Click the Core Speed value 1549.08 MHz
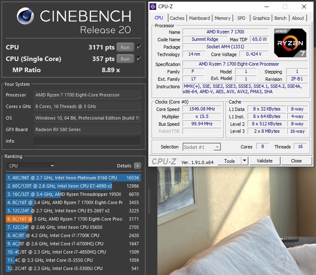This screenshot has height=275, width=316. 202,109
